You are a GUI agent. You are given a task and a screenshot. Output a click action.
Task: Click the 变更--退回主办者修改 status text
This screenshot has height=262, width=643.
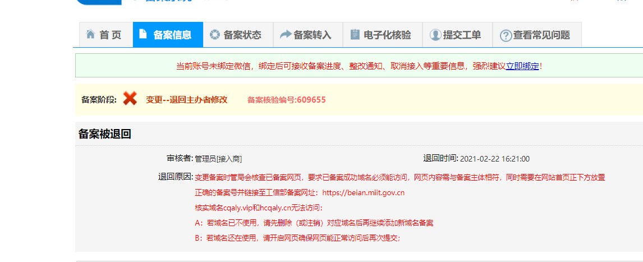point(187,99)
